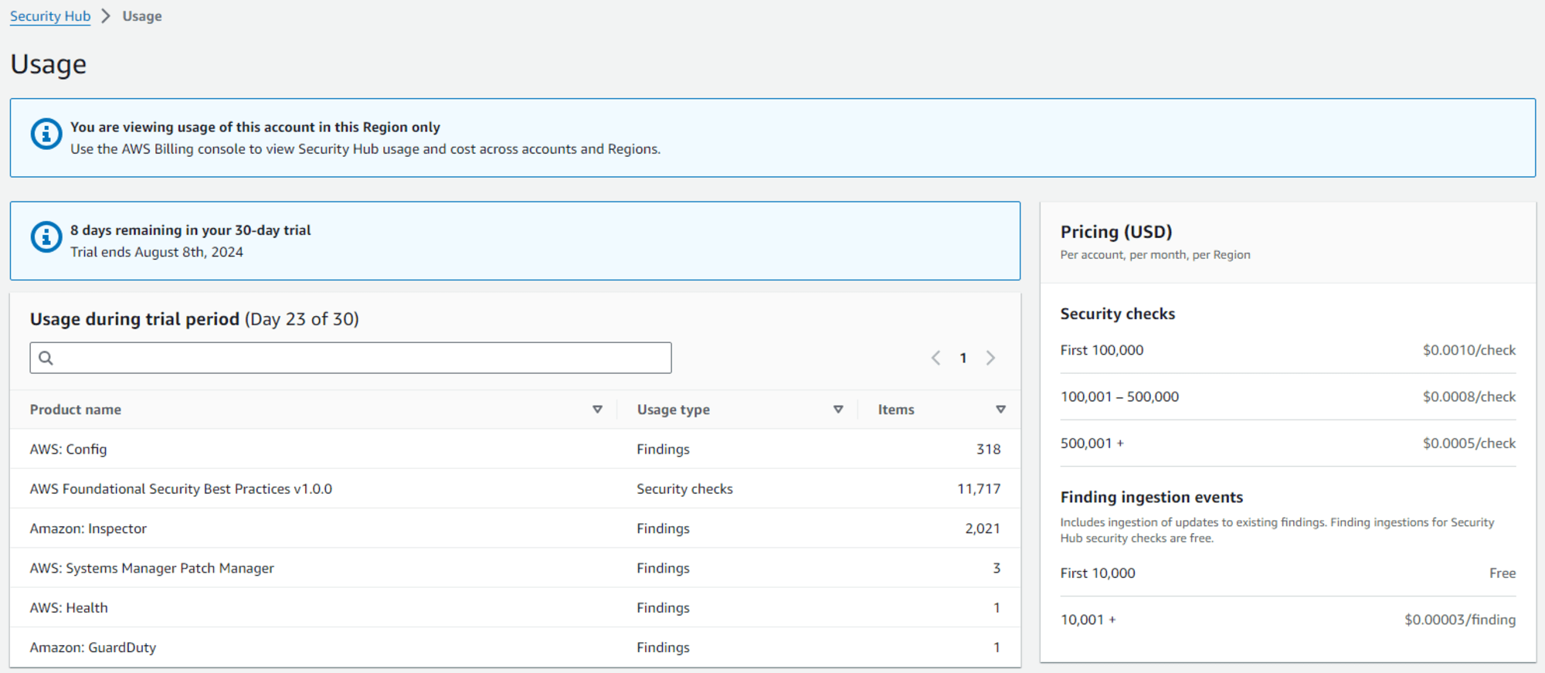The height and width of the screenshot is (673, 1545).
Task: Click the magnifier search icon
Action: (46, 358)
